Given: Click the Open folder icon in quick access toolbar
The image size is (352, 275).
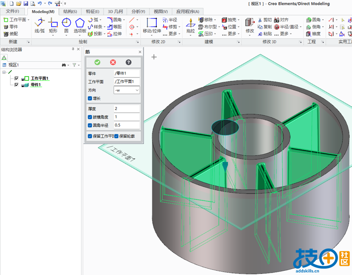Looking at the screenshot, I should [x=19, y=3].
